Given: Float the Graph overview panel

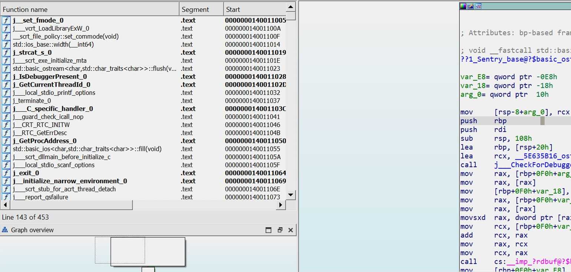Looking at the screenshot, I should point(280,230).
